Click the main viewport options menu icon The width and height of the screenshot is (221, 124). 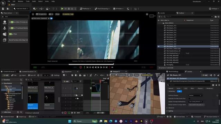33,14
